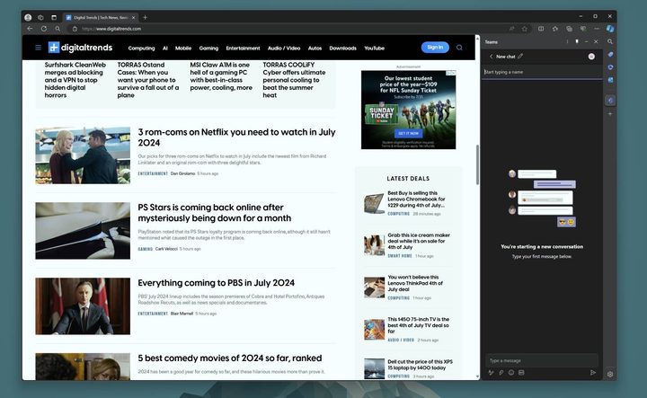This screenshot has height=398, width=647.
Task: Open sidebar settings gear icon
Action: coord(610,374)
